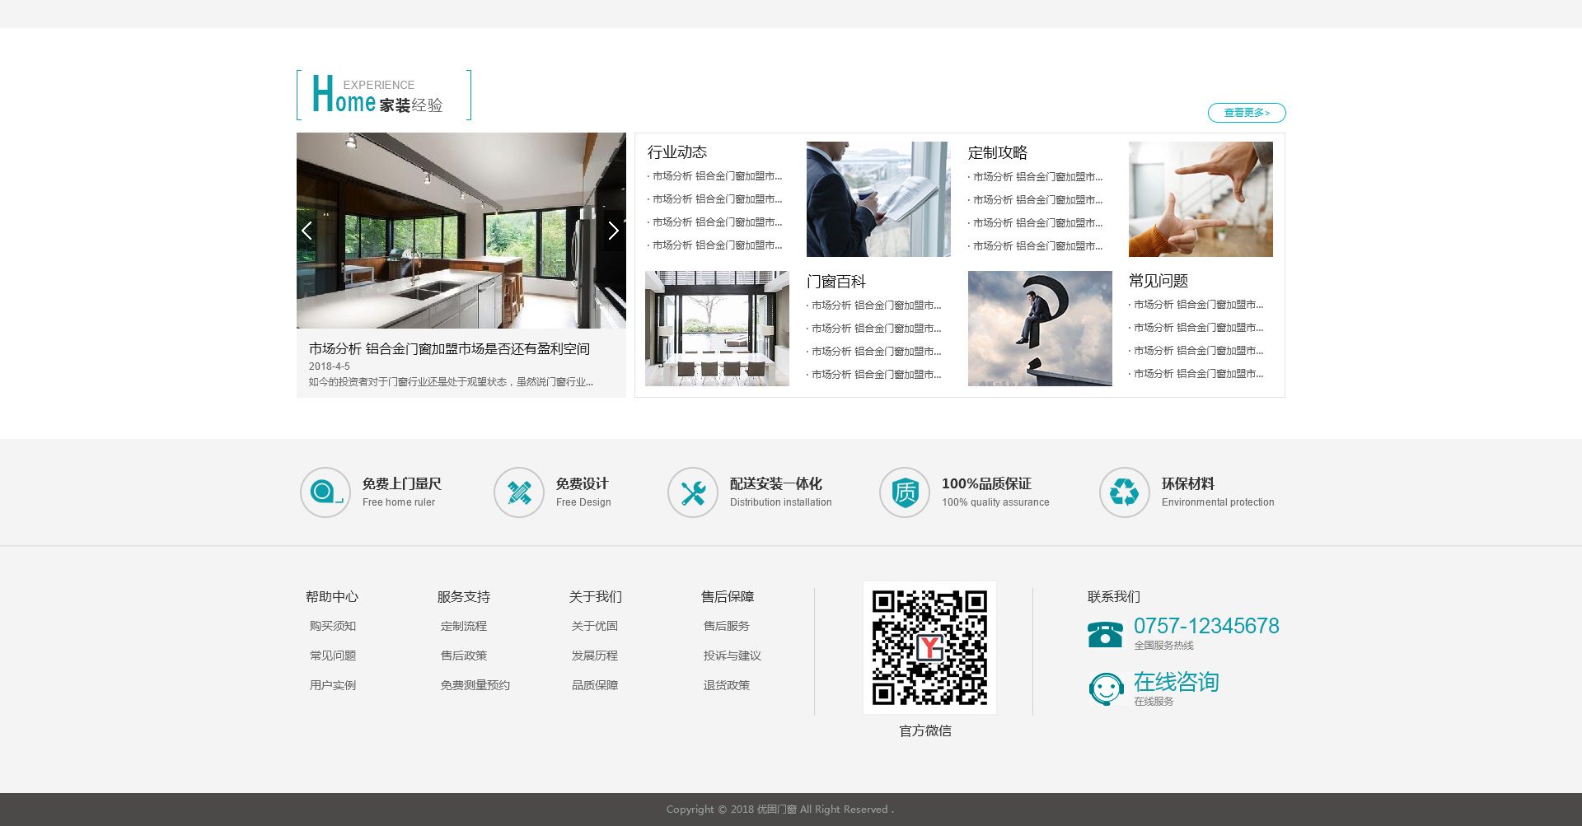
Task: Click the Free Design pencil-ruler icon
Action: click(x=518, y=492)
